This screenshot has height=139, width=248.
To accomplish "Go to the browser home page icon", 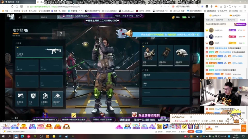I will [x=17, y=7].
